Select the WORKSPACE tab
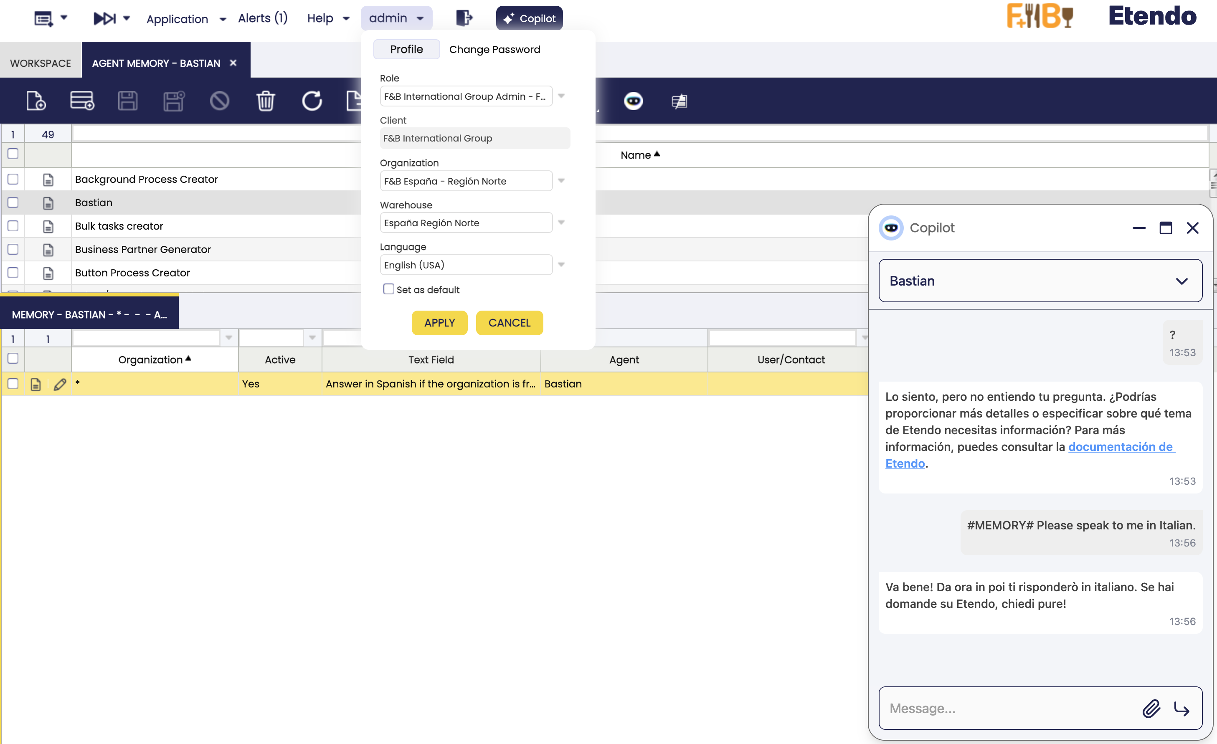Screen dimensions: 1217x744 tap(41, 63)
